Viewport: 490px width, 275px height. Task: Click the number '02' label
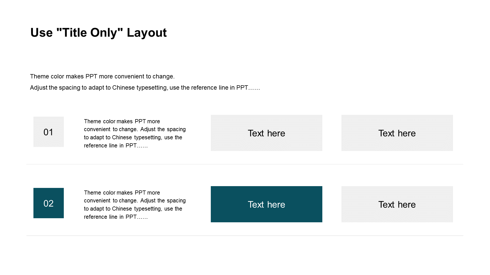click(x=48, y=203)
